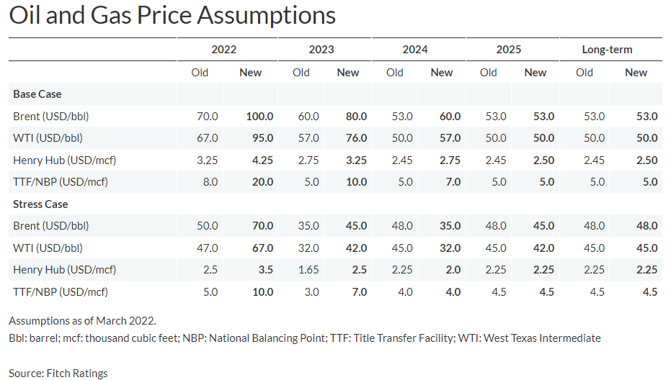Click the 4.25 Henry Hub value
This screenshot has width=671, height=380.
coord(262,160)
